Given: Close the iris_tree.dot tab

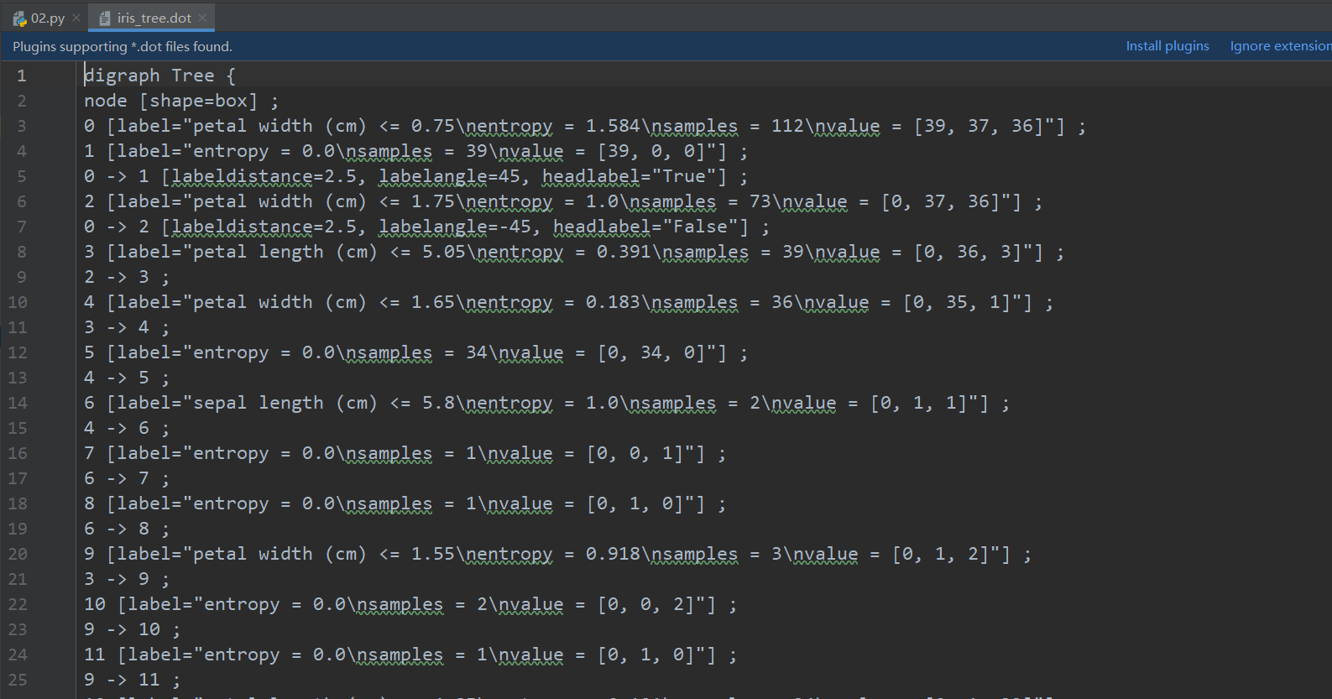Looking at the screenshot, I should [x=202, y=18].
